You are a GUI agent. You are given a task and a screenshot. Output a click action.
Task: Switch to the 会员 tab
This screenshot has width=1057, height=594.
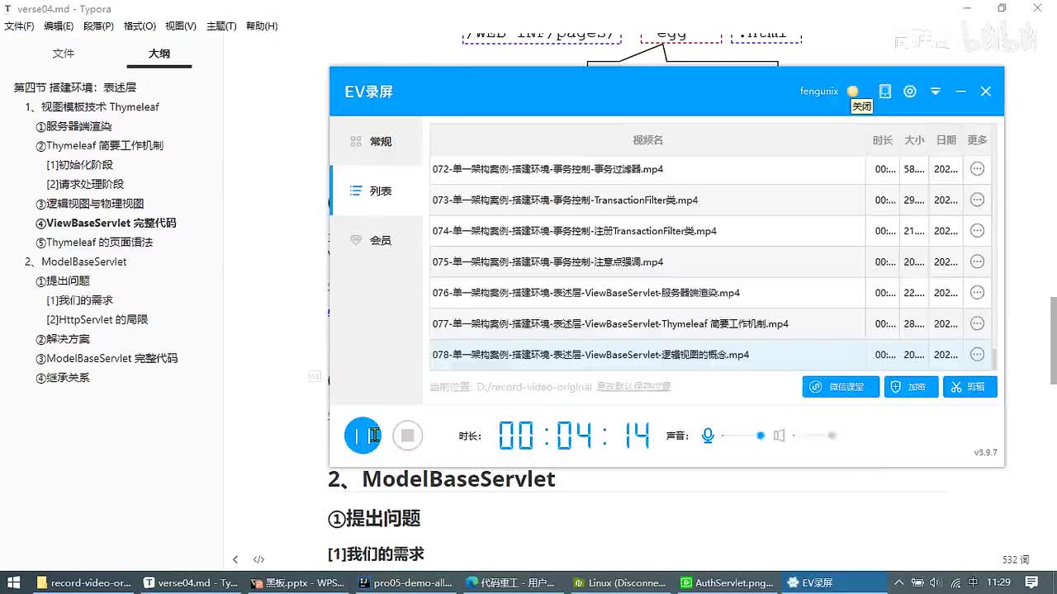(x=376, y=240)
